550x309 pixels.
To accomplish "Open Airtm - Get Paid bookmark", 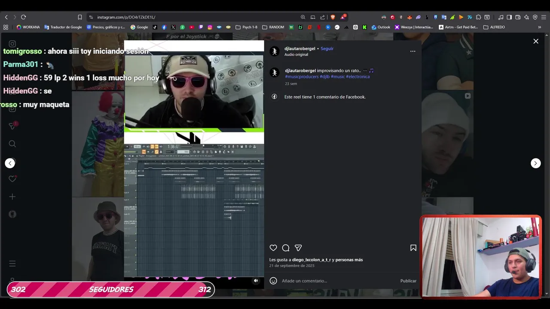I will point(458,27).
